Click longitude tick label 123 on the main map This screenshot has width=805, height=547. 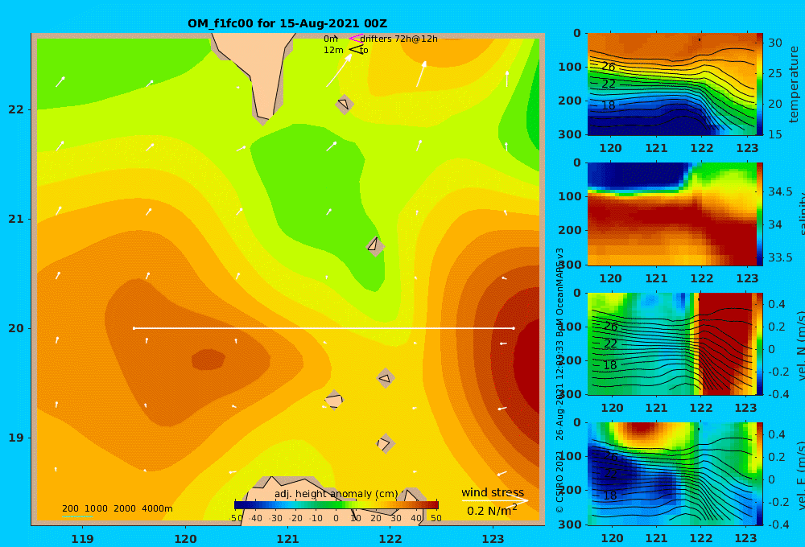[493, 539]
